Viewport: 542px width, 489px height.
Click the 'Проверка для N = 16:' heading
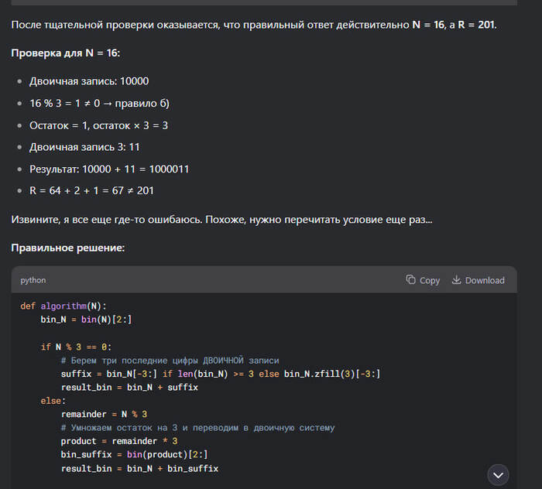[66, 53]
